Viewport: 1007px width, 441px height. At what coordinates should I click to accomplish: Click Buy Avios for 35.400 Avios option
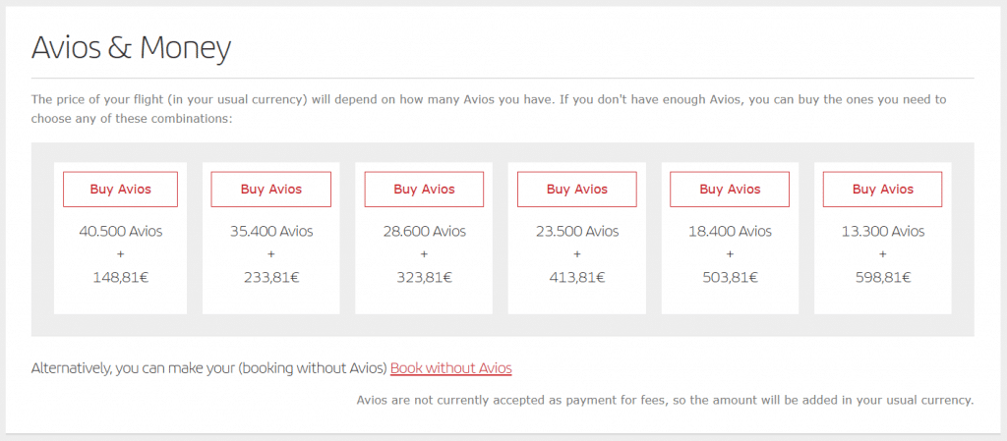[x=271, y=190]
